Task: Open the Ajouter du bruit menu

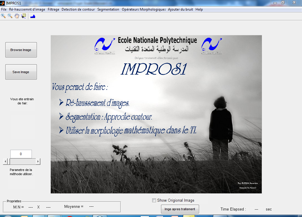Action: (x=180, y=9)
